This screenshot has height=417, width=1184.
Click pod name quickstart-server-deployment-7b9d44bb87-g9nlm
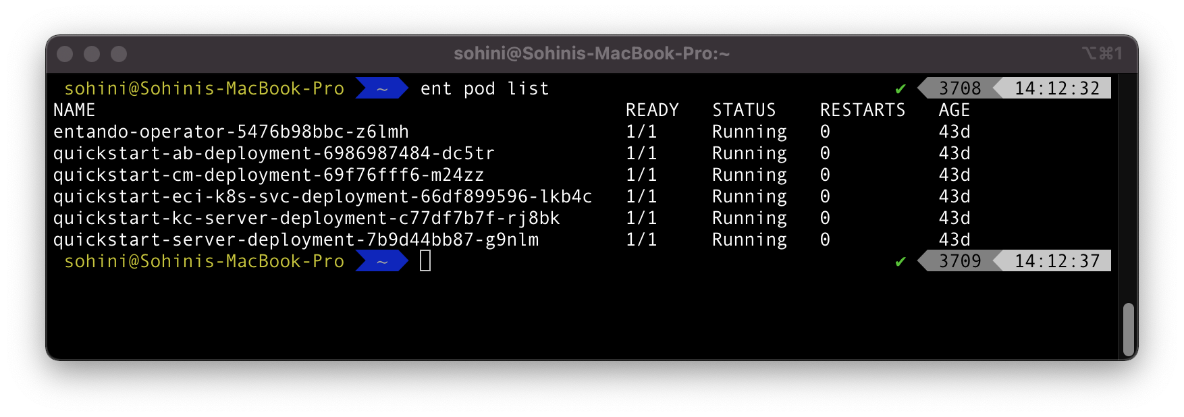click(296, 240)
